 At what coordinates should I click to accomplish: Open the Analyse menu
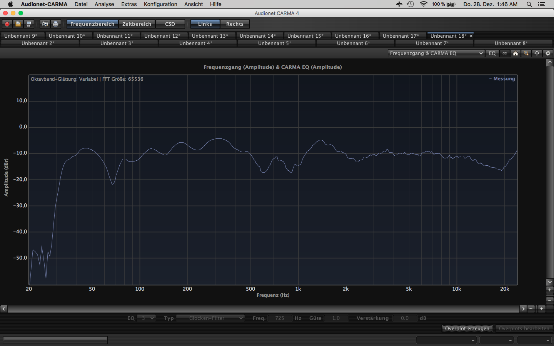104,4
